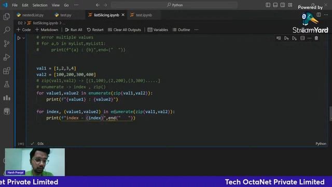Image resolution: width=332 pixels, height=187 pixels.
Task: Go forward with the navigation arrow
Action: coord(105,5)
